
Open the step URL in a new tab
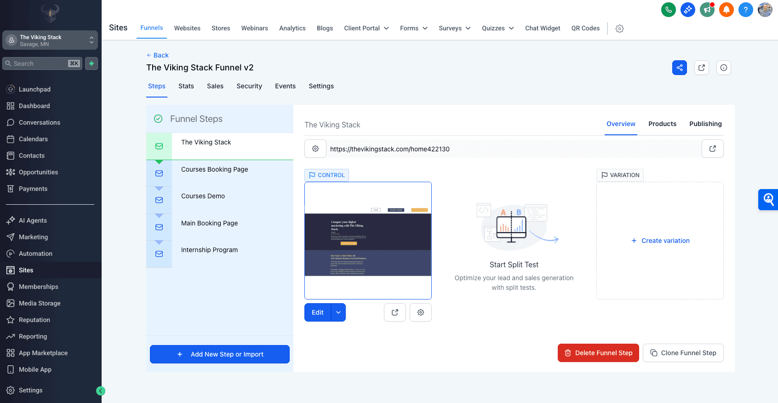pos(712,149)
